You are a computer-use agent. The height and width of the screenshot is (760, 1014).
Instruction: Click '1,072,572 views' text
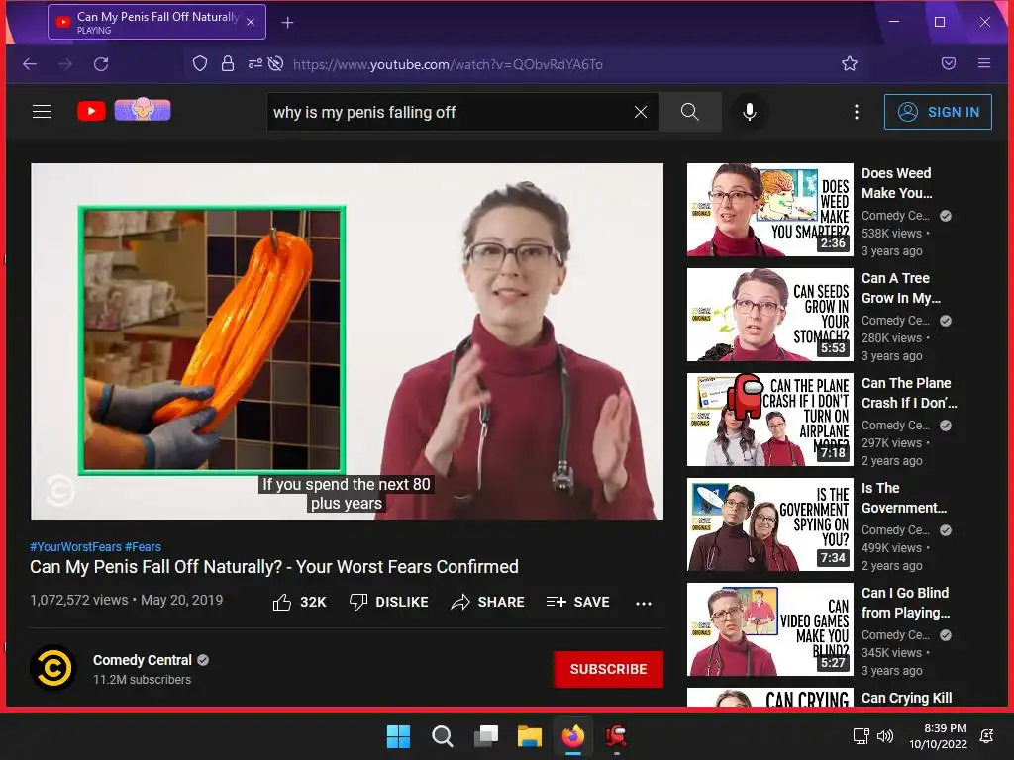tap(79, 600)
